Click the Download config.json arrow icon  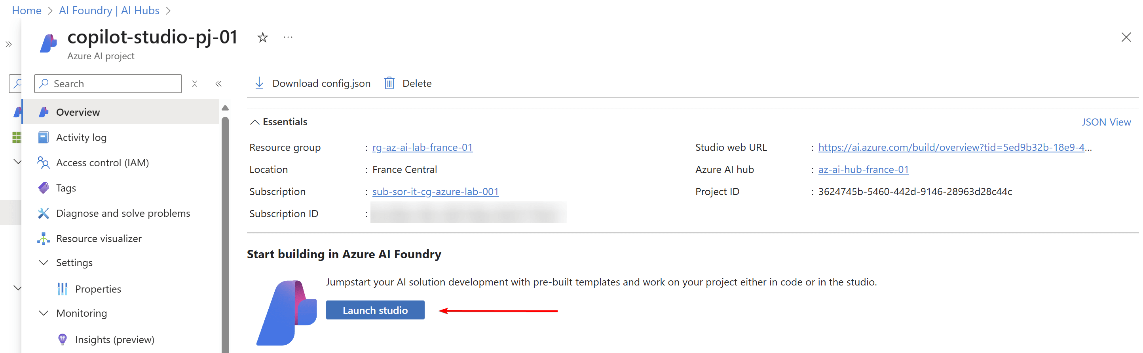pos(259,83)
